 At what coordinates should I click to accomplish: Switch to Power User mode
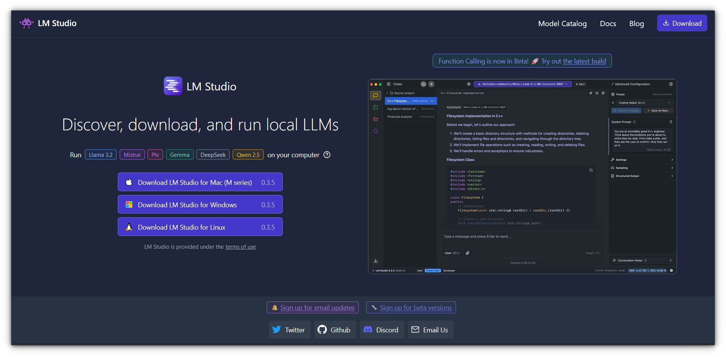[x=433, y=271]
